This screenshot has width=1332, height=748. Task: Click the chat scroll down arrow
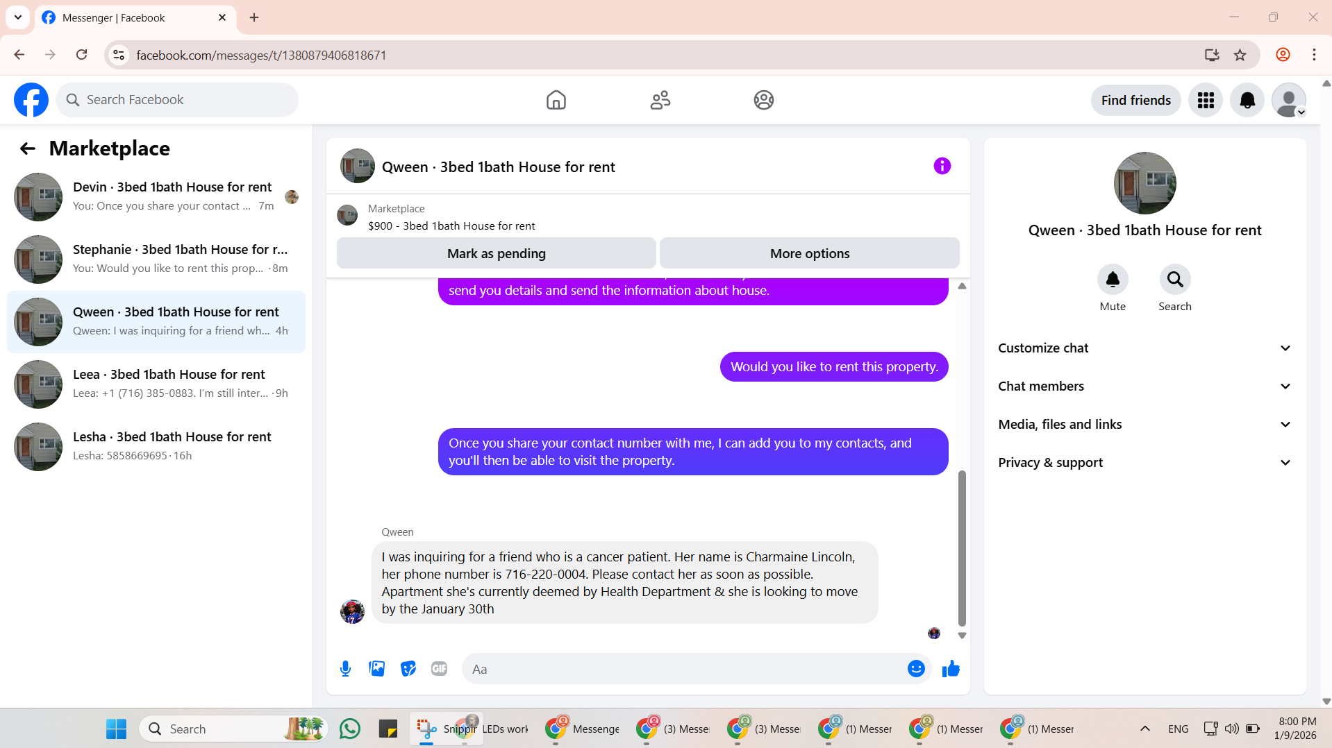pyautogui.click(x=962, y=636)
